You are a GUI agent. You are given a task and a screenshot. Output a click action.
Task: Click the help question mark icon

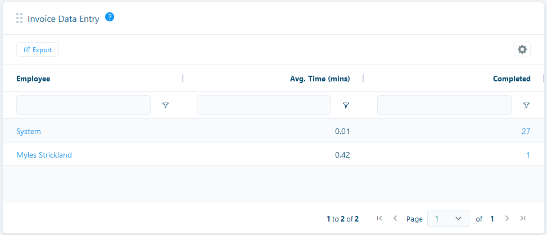pos(110,17)
